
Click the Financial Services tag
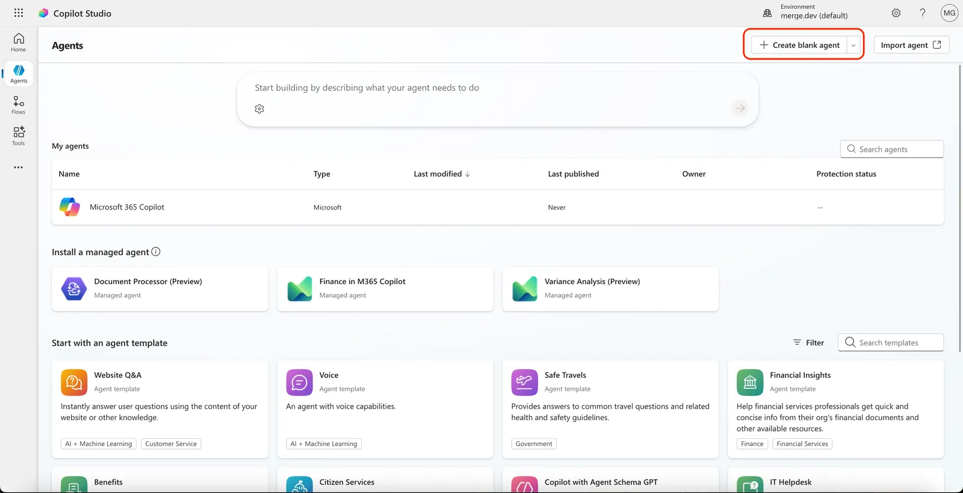tap(802, 444)
